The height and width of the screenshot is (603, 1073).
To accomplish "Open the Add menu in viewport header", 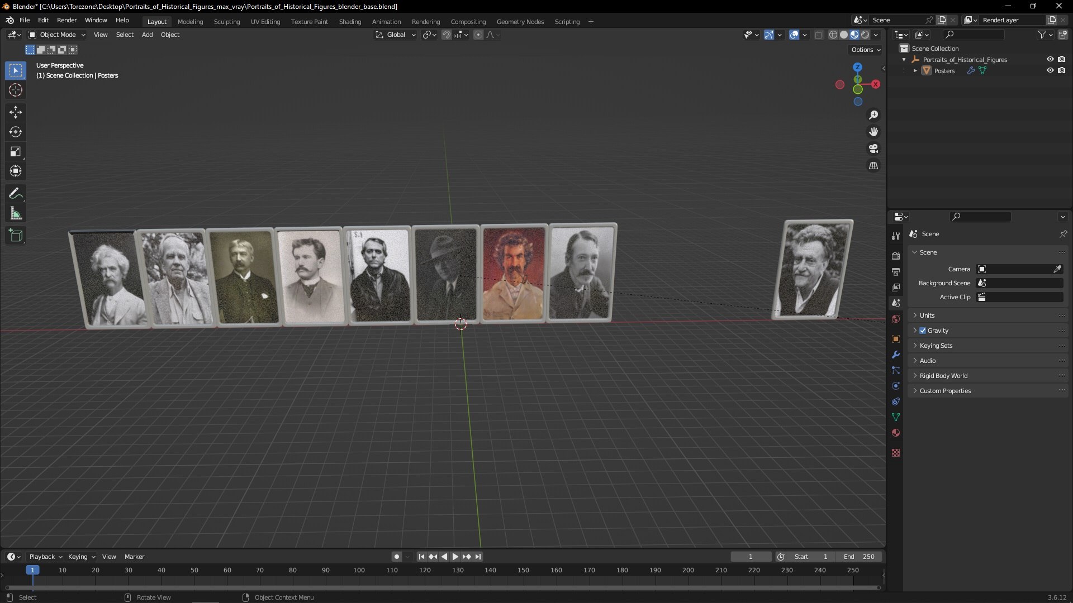I will 147,35.
